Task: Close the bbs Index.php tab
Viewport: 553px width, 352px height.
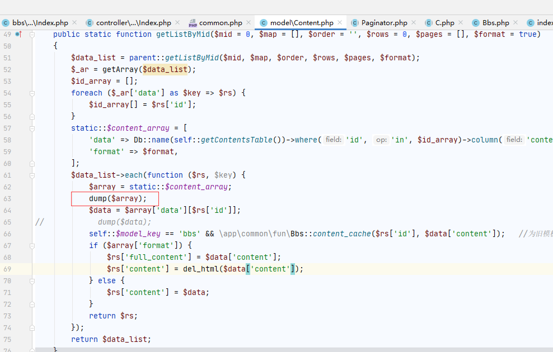Action: pos(76,23)
